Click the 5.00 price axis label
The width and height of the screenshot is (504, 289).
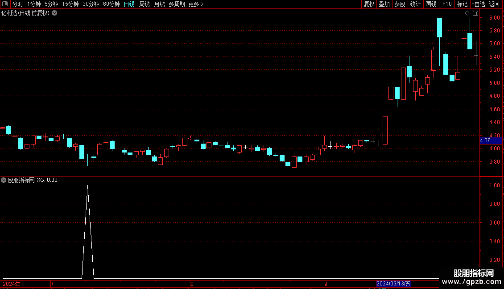[x=494, y=83]
